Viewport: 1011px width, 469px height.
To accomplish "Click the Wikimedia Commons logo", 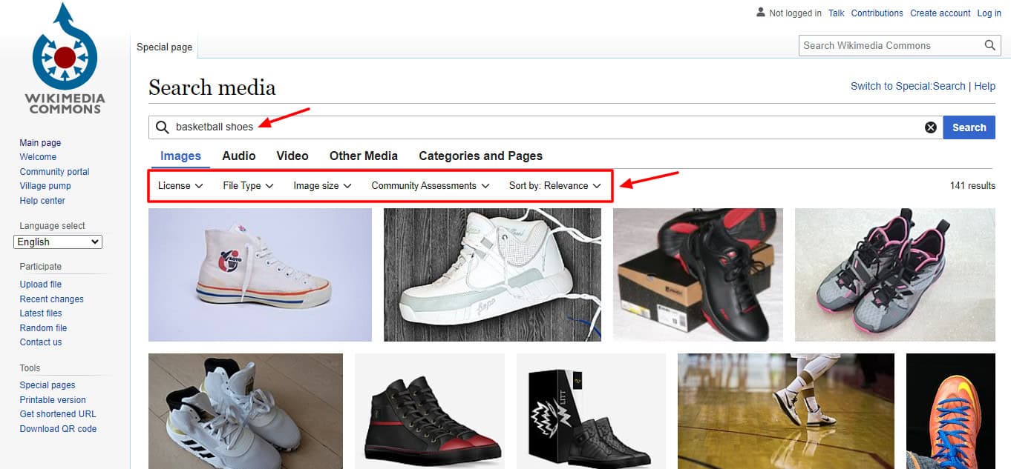I will click(65, 59).
